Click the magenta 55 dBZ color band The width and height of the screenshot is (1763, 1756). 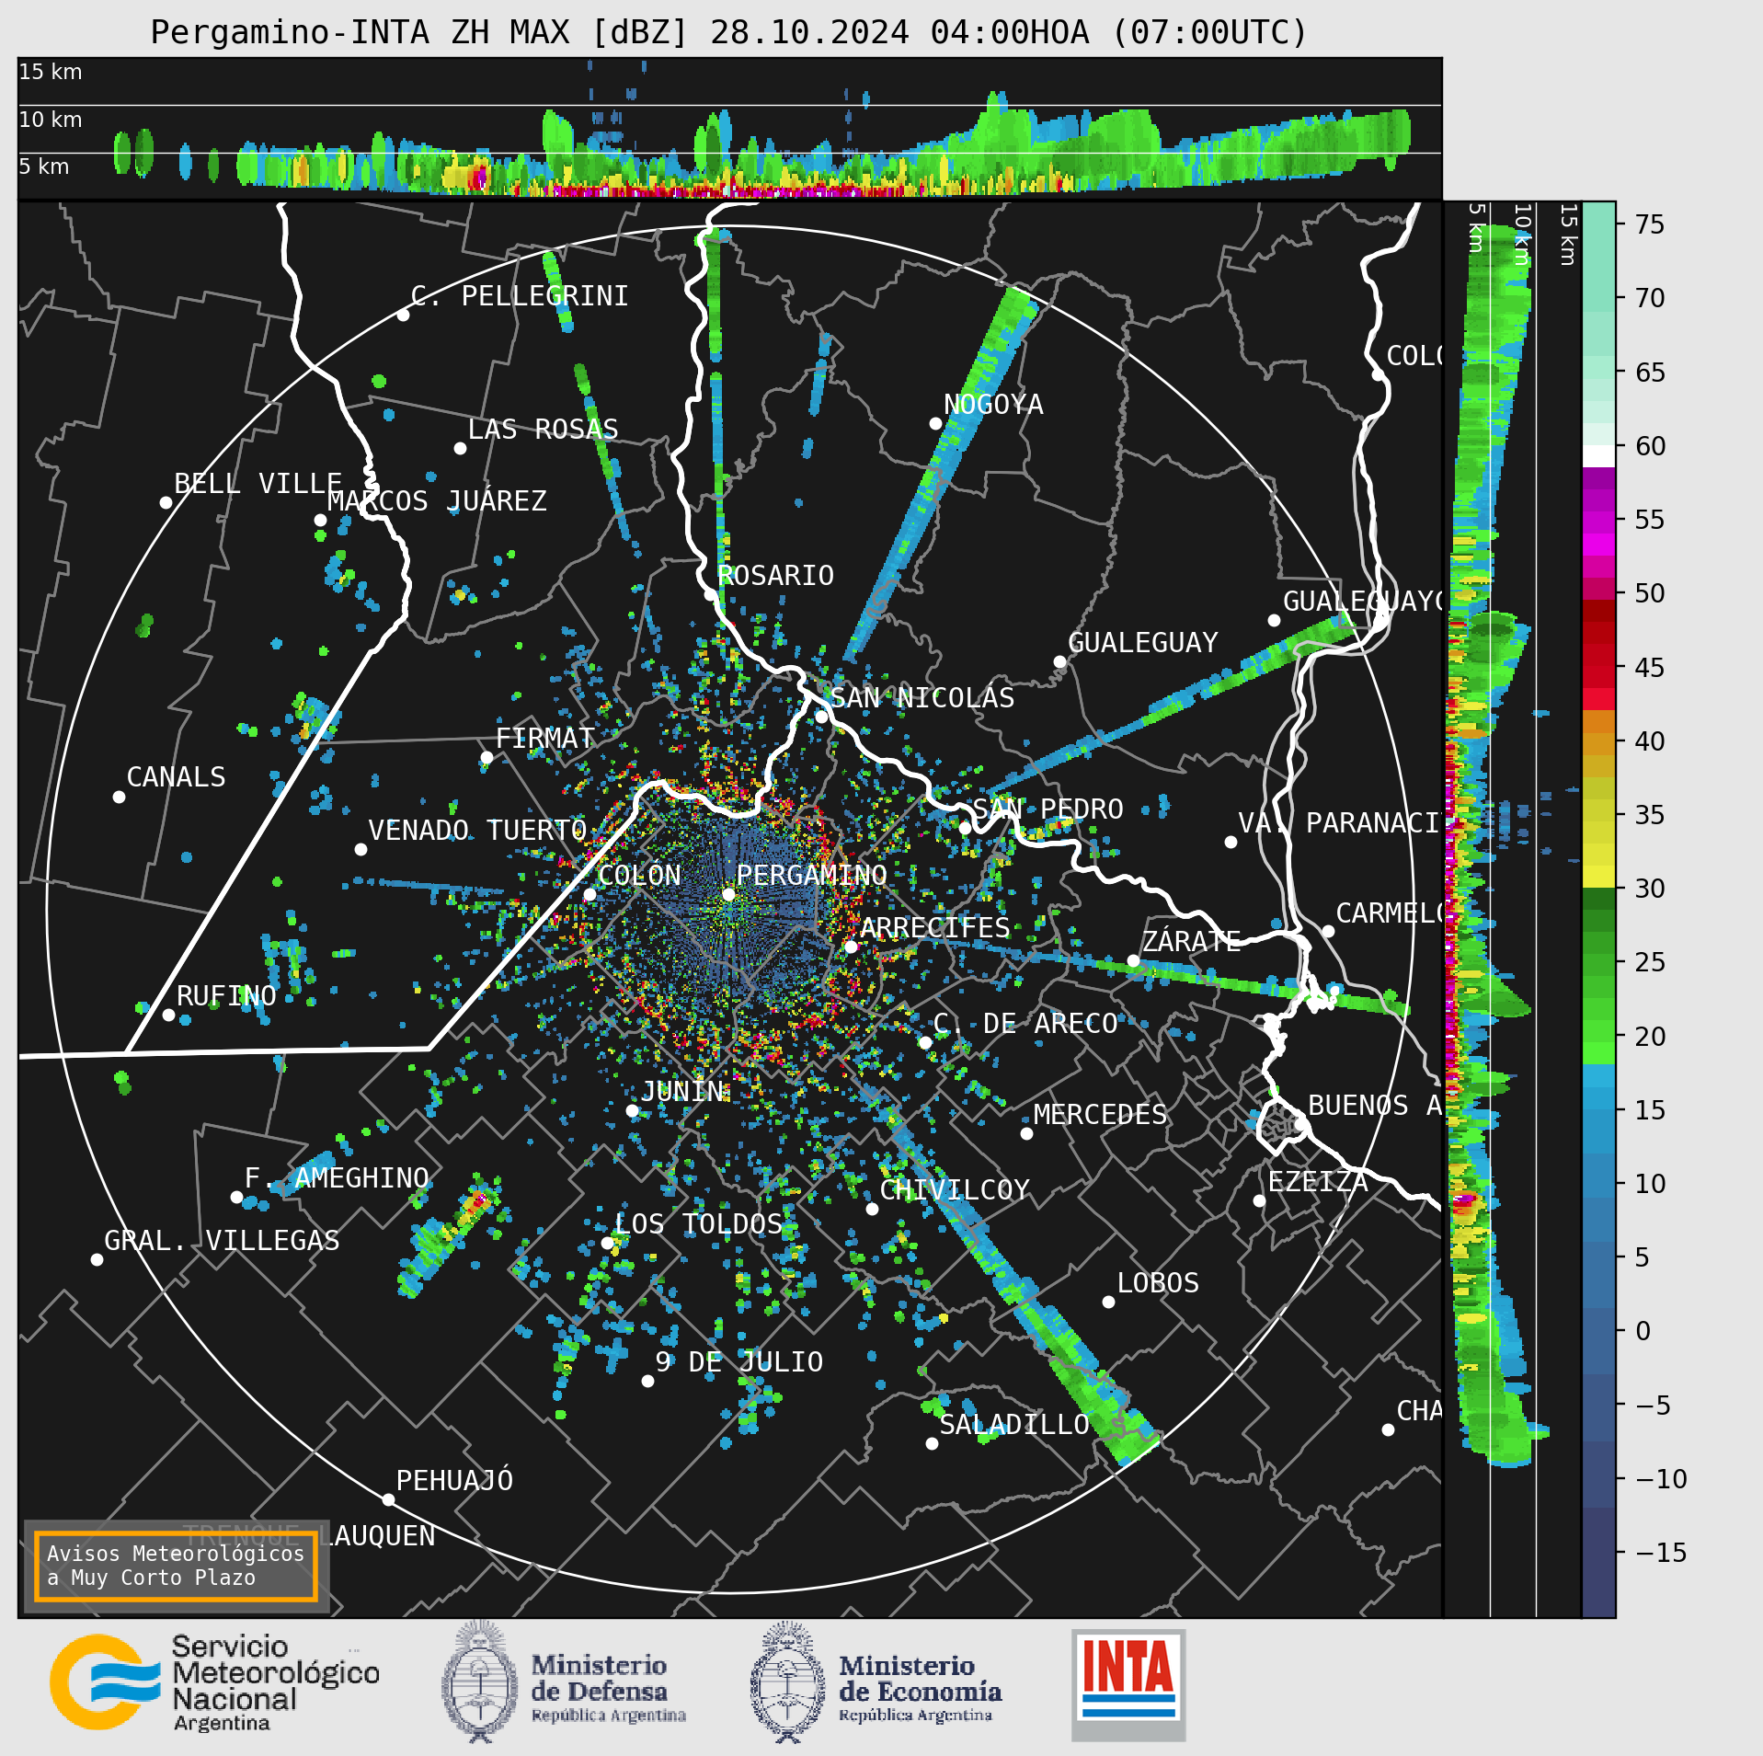tap(1598, 521)
